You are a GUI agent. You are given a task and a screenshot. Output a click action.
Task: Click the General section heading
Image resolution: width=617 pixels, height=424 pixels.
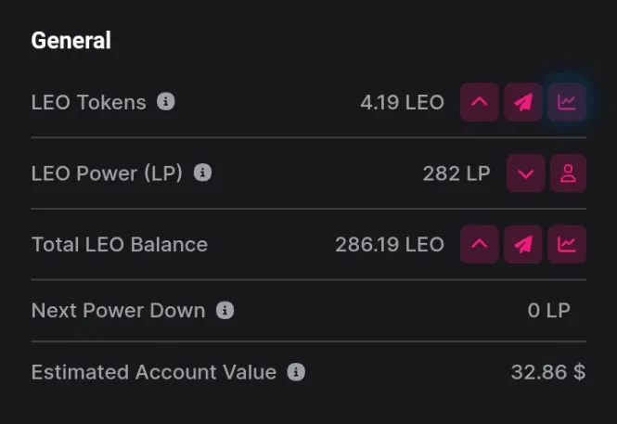point(71,40)
